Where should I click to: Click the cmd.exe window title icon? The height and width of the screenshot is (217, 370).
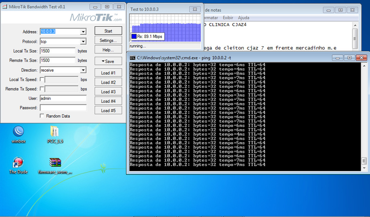coord(133,58)
